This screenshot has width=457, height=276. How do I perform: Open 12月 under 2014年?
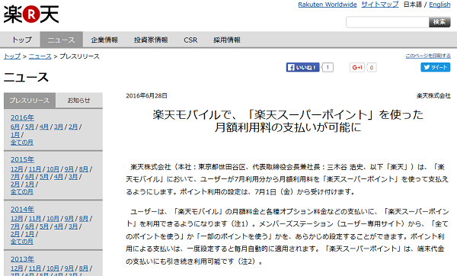point(17,219)
